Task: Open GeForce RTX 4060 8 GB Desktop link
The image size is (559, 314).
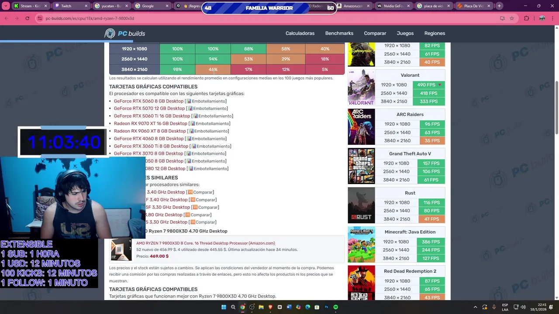Action: point(148,139)
